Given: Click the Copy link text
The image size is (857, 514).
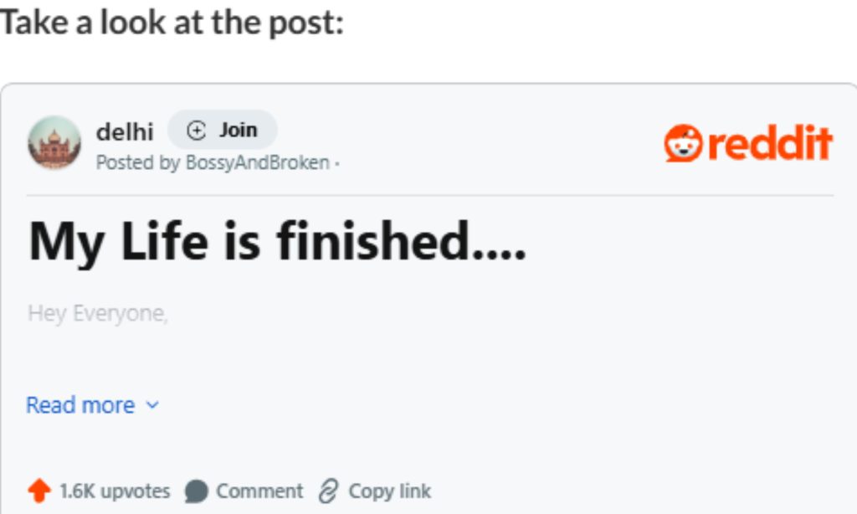Looking at the screenshot, I should point(390,491).
